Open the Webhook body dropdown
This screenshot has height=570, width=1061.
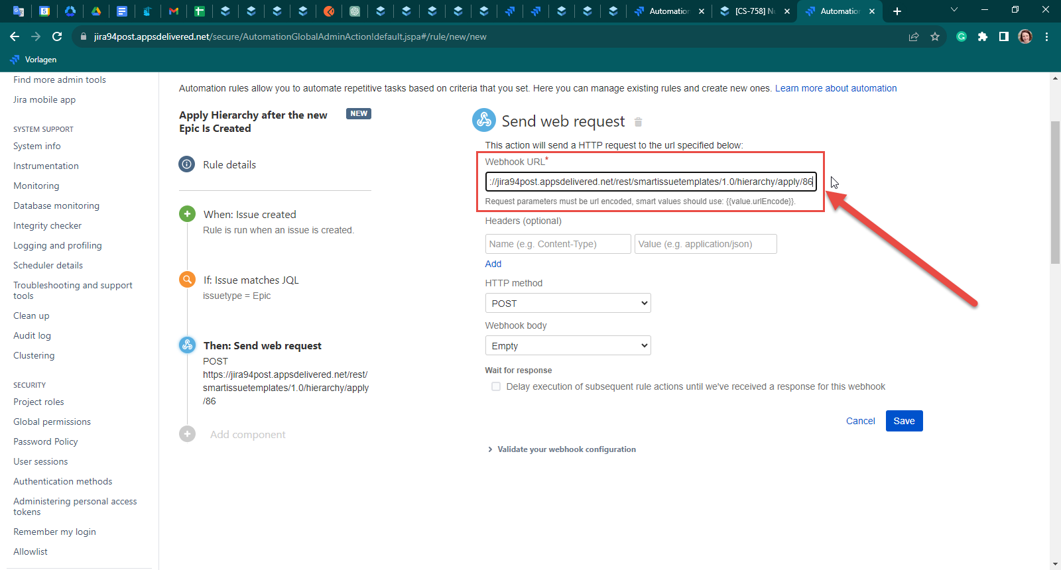[x=568, y=346]
